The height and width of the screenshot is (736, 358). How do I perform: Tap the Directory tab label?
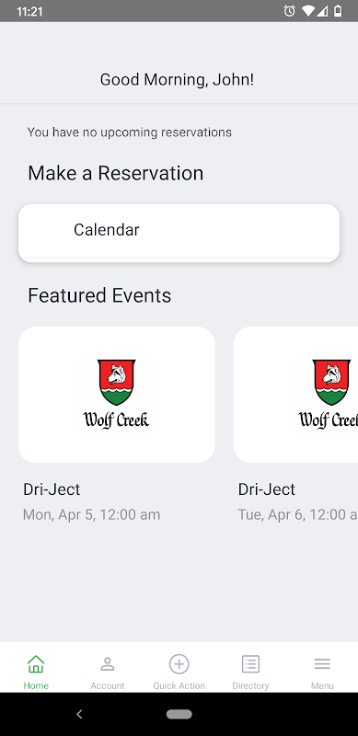tap(250, 685)
